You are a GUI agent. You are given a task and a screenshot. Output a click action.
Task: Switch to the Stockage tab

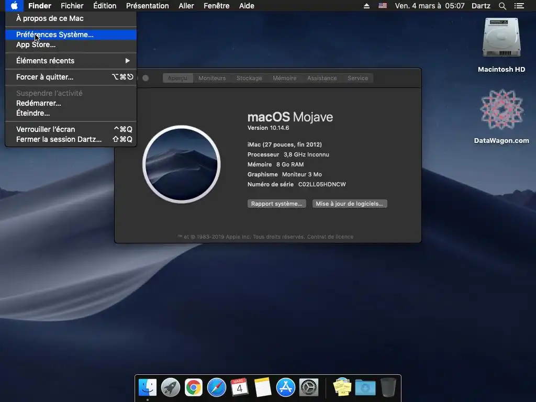[249, 78]
